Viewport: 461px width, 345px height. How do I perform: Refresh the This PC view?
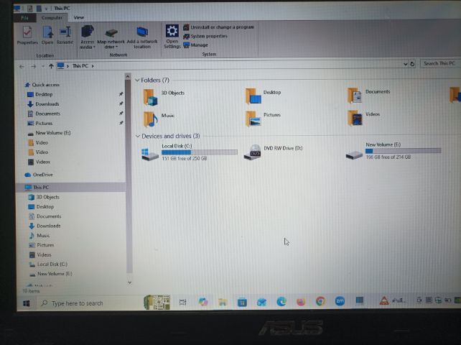pyautogui.click(x=412, y=64)
